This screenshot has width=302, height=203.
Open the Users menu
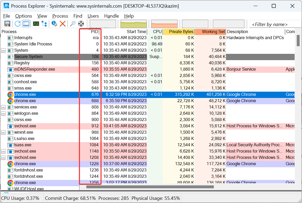(x=93, y=16)
